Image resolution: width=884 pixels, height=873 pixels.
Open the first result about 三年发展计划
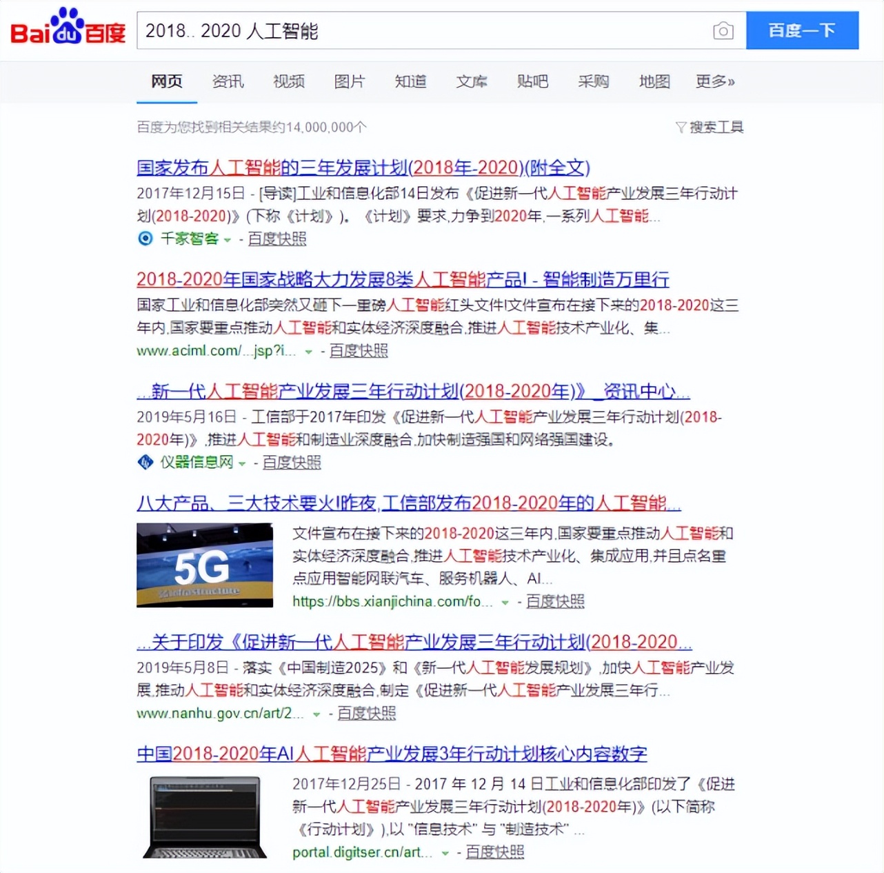point(365,167)
